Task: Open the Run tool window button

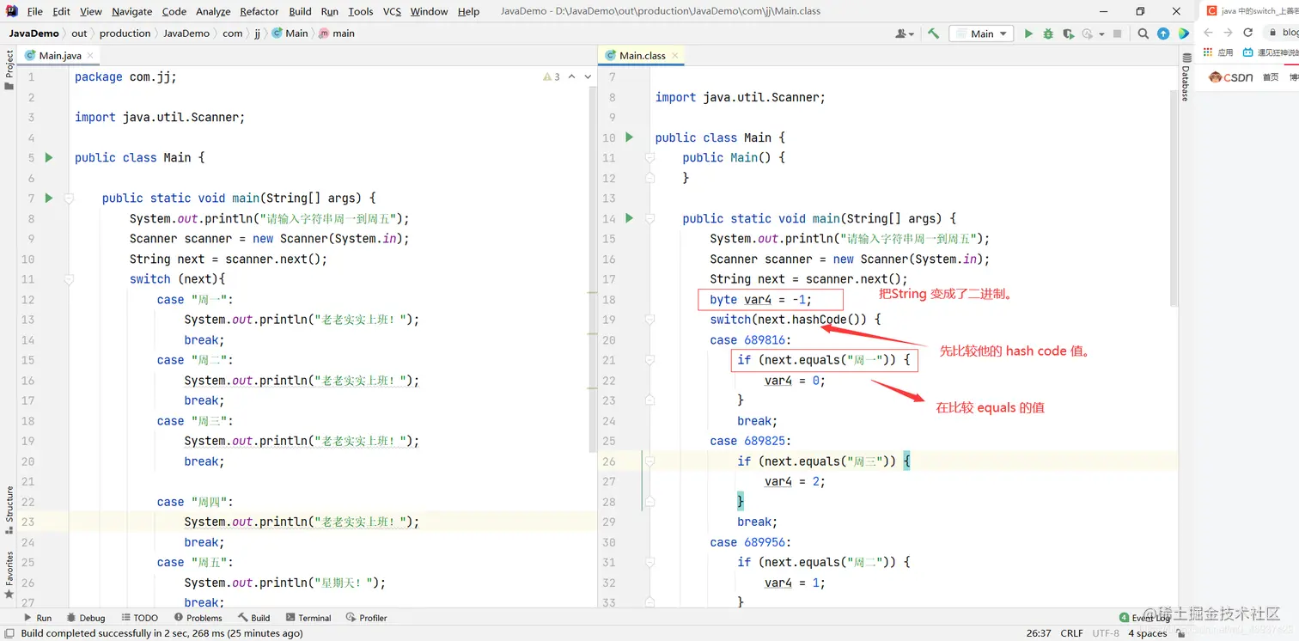Action: coord(38,618)
